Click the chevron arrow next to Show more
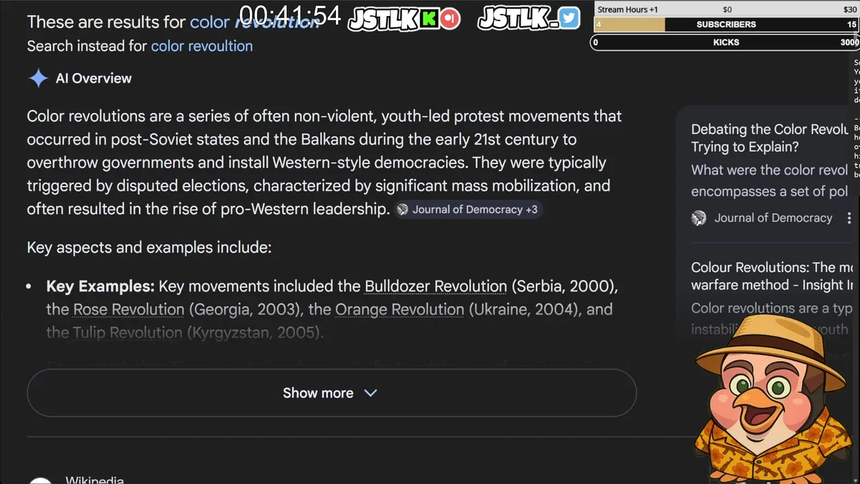Screen dimensions: 860x484 (370, 393)
